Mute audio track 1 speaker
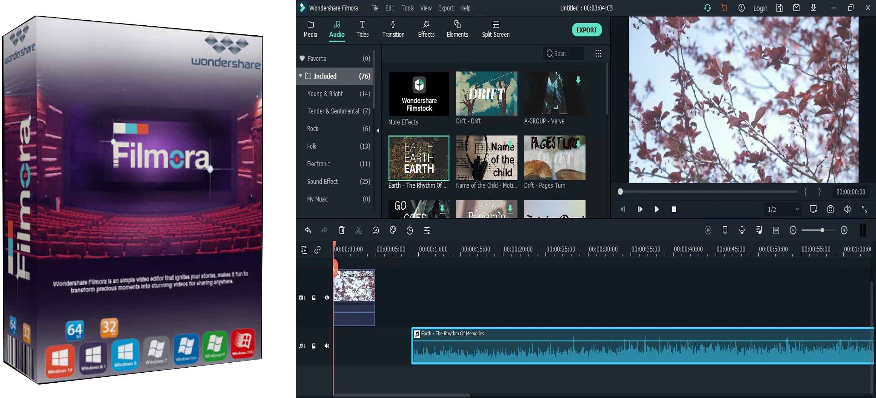The width and height of the screenshot is (876, 398). 327,346
